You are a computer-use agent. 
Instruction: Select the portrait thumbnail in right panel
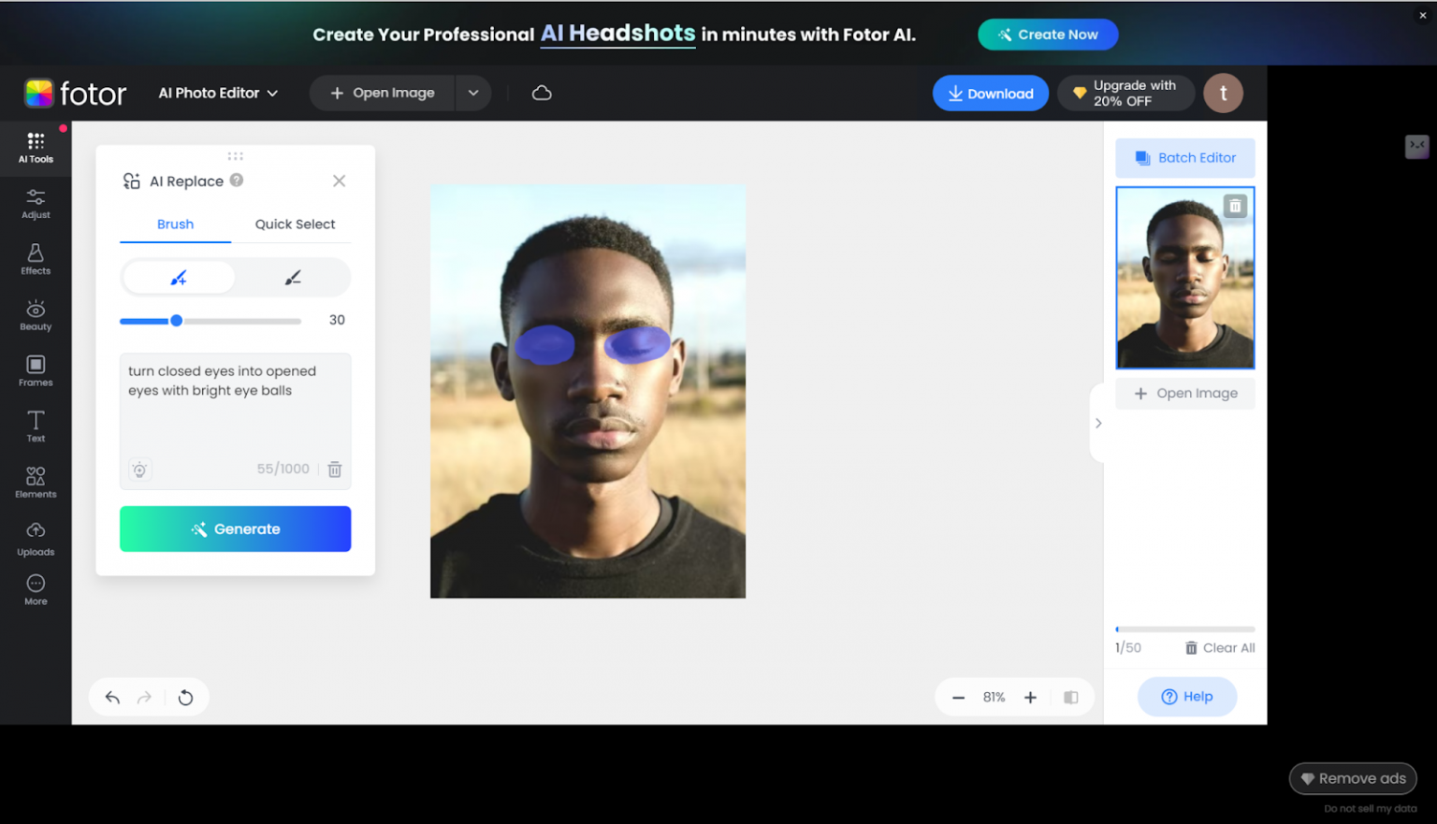click(x=1184, y=278)
